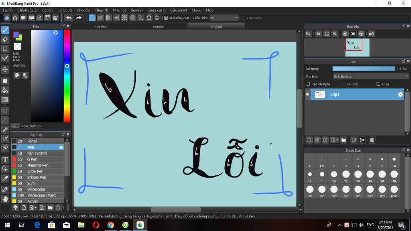Select the Eraser tool

[5, 40]
